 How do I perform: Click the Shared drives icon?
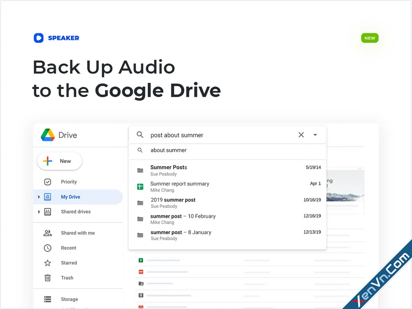click(x=47, y=212)
